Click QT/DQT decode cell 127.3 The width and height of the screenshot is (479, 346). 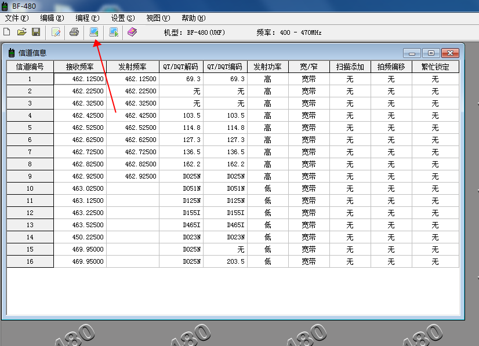[181, 140]
